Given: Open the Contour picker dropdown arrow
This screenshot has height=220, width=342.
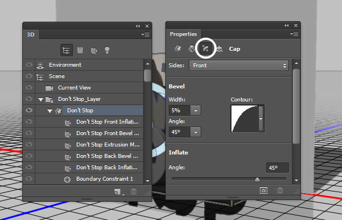Looking at the screenshot, I should coord(261,119).
